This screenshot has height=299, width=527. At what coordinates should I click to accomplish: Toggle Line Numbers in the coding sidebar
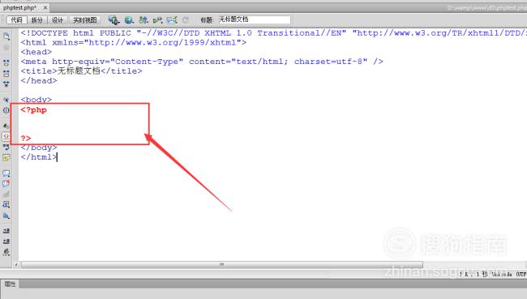(6, 126)
